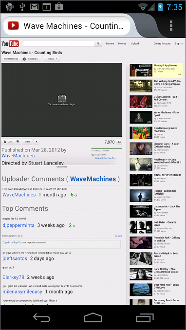
Task: Open the Android recent apps button
Action: [145, 318]
